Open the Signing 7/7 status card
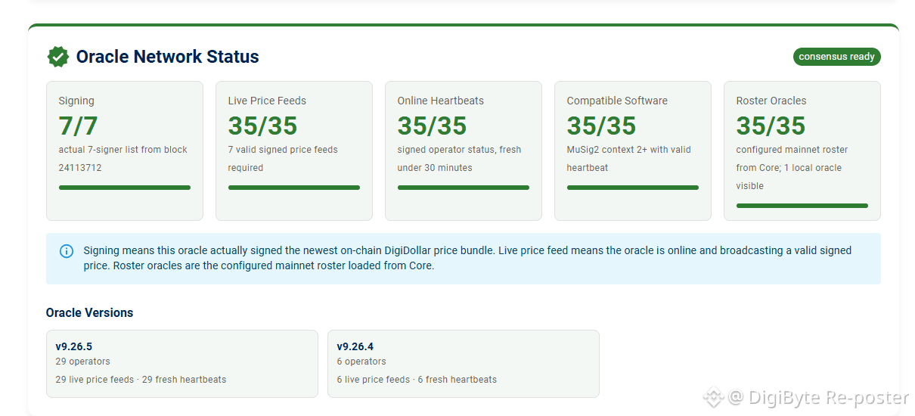 125,151
